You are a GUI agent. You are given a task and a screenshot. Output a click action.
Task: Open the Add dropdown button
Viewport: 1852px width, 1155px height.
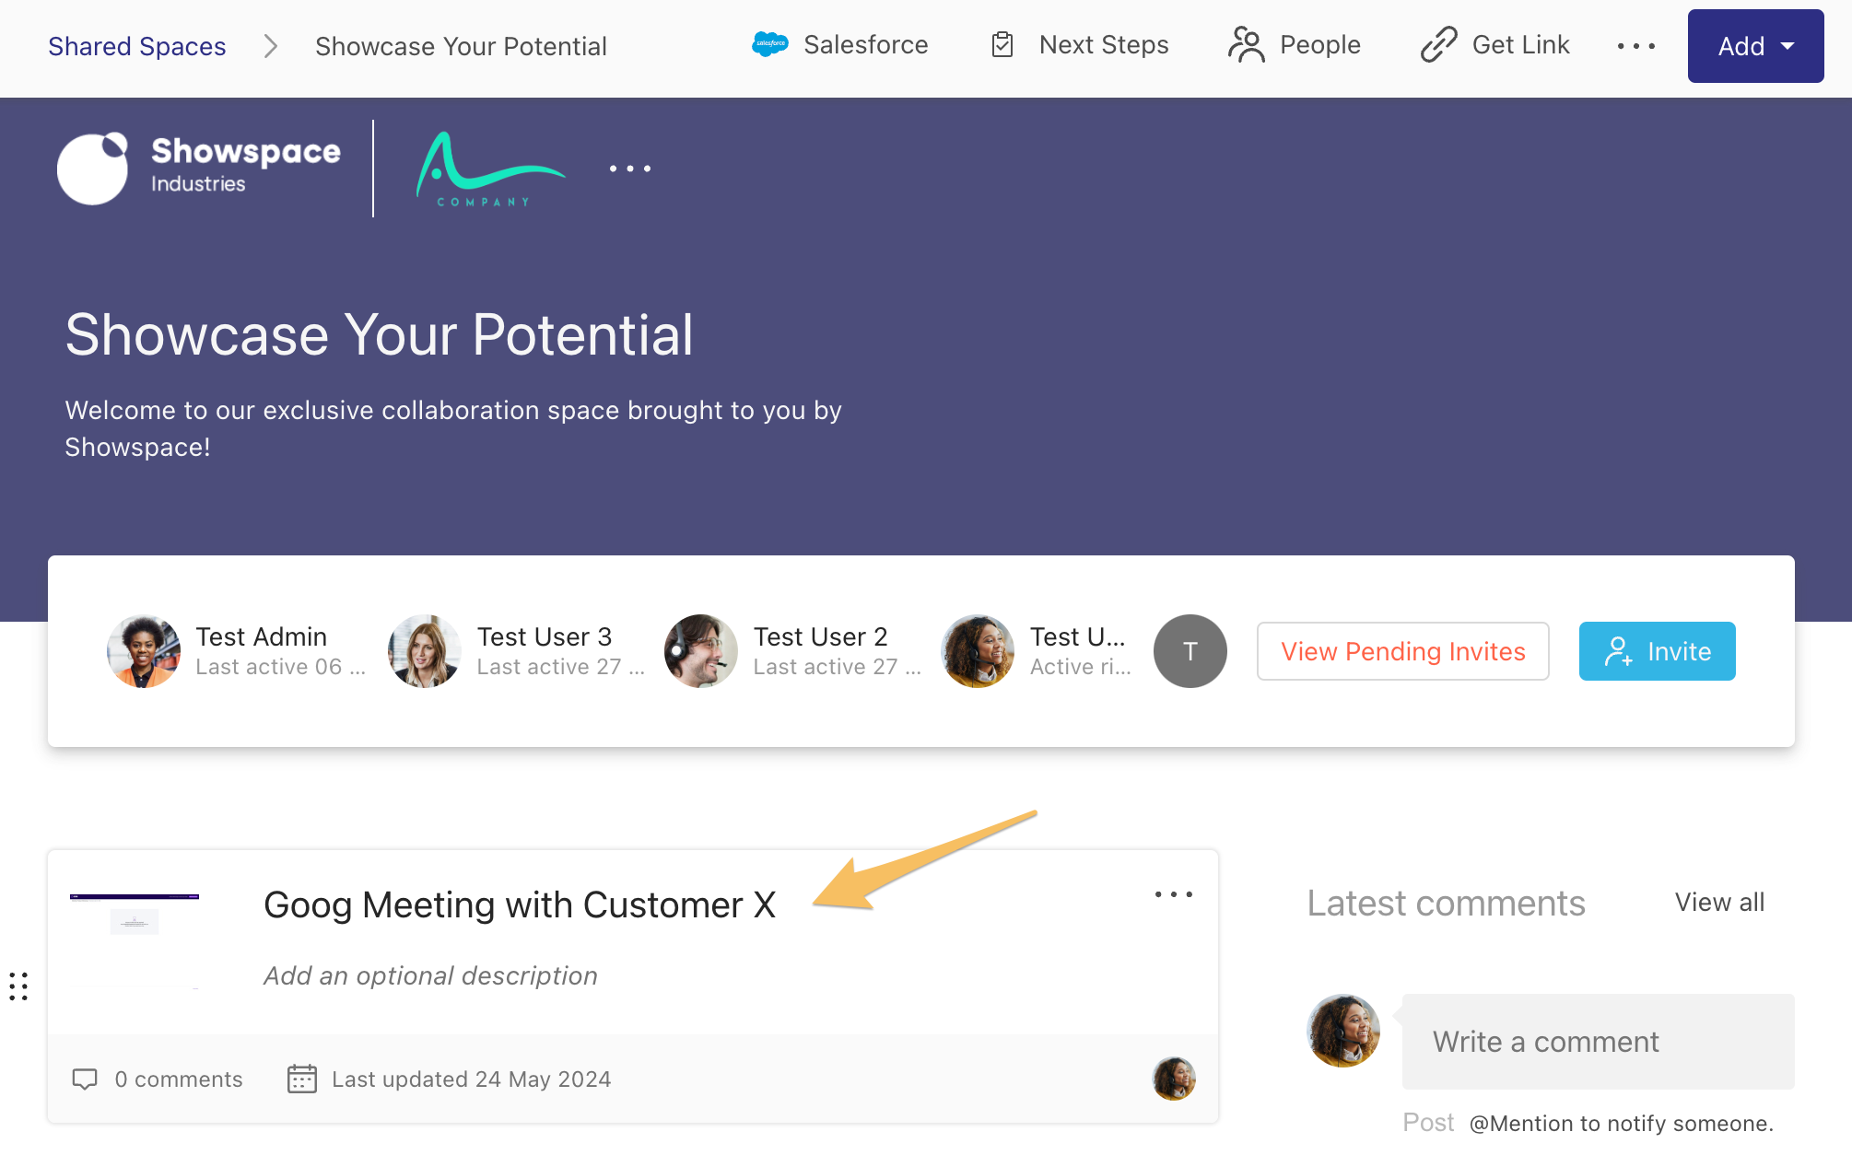click(1755, 46)
